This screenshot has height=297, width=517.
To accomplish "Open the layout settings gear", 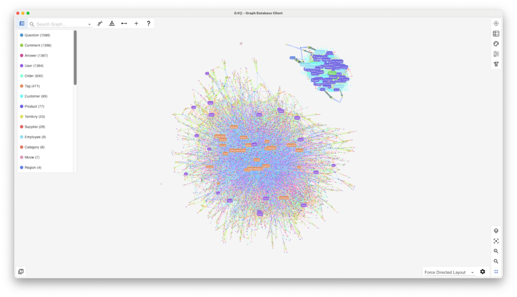I will [482, 271].
